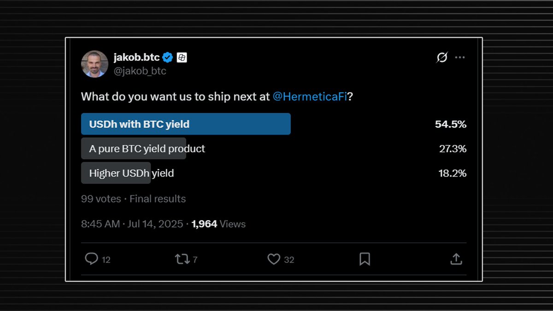Open the @HermeticaFi mention link
The height and width of the screenshot is (311, 553).
[x=309, y=97]
